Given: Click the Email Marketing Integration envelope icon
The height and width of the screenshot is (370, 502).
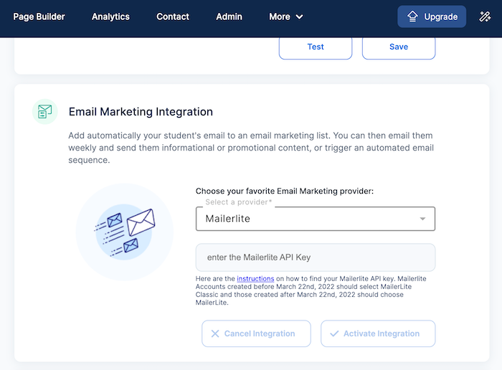Looking at the screenshot, I should (44, 112).
